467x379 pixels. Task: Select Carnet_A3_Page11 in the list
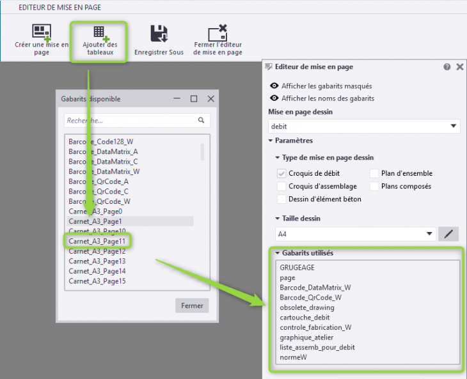point(97,241)
